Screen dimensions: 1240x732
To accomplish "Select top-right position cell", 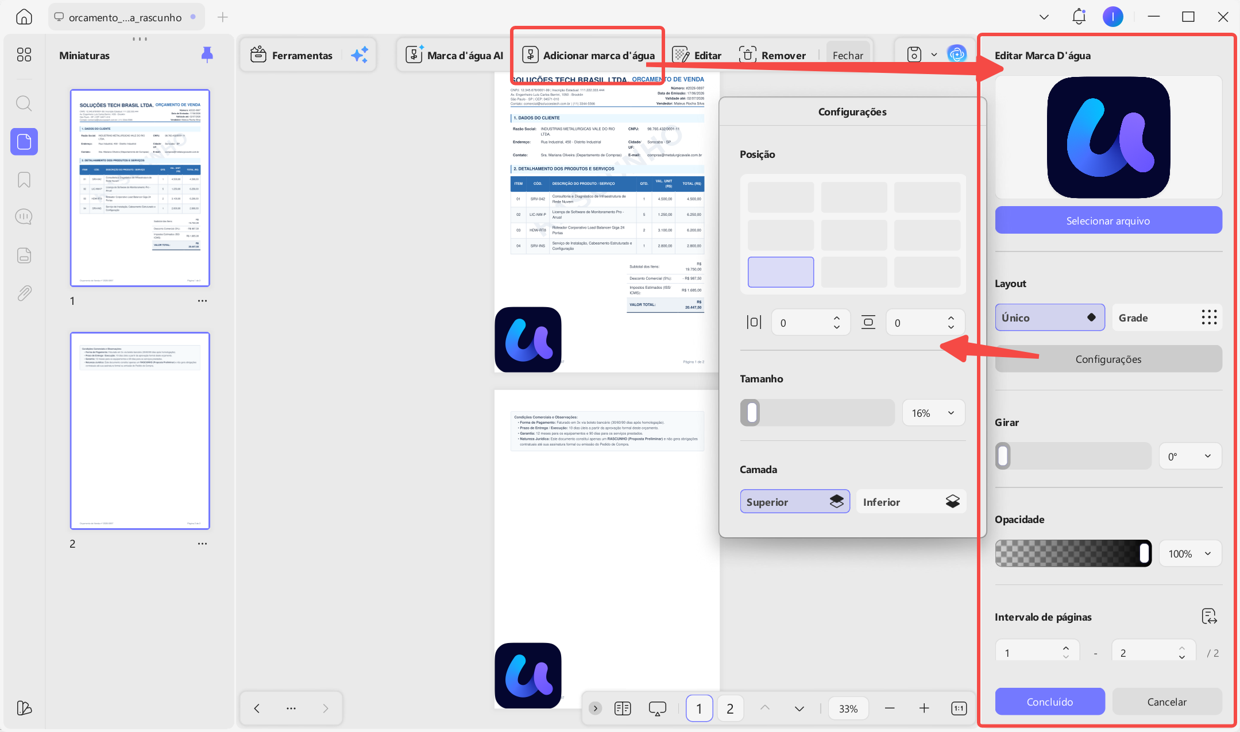I will 927,197.
